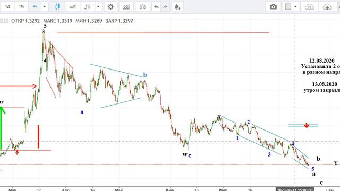Click the 'Y' wave label
The width and height of the screenshot is (340, 191).
[336, 163]
